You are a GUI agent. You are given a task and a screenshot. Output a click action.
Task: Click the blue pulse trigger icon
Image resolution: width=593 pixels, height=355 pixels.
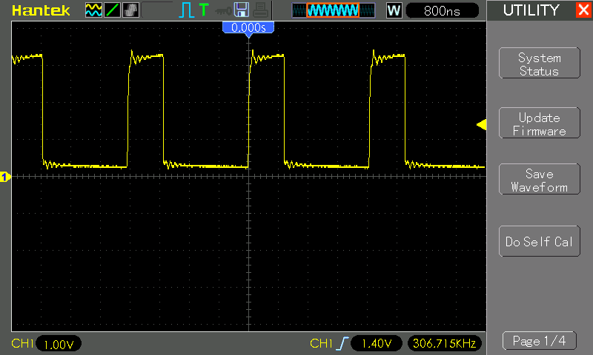tap(186, 10)
